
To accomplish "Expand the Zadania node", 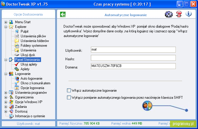I will coord(6,107).
